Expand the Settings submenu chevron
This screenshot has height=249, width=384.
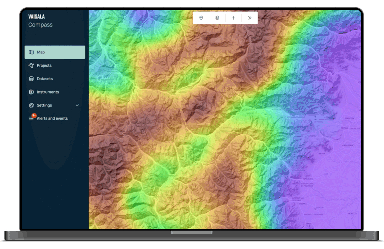click(x=77, y=105)
